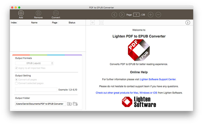The width and height of the screenshot is (203, 125).
Task: Click the Add files icon
Action: point(21,13)
